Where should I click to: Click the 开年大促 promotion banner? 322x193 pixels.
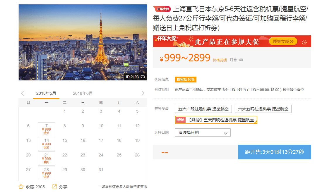tap(232, 41)
